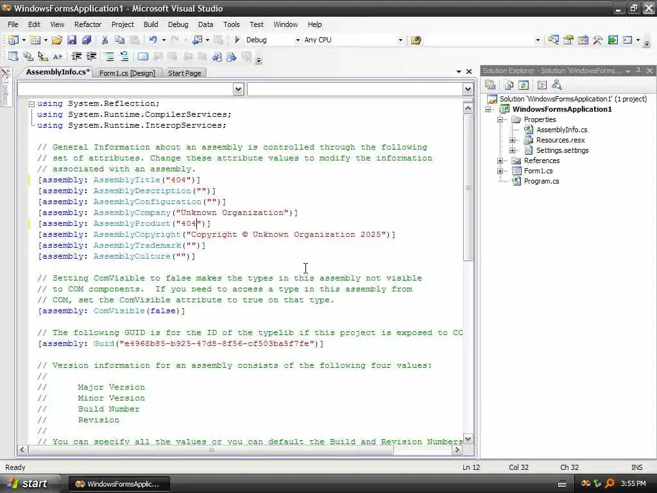Open the collapsed Toolbox side tab
This screenshot has height=493, width=657.
(6, 87)
